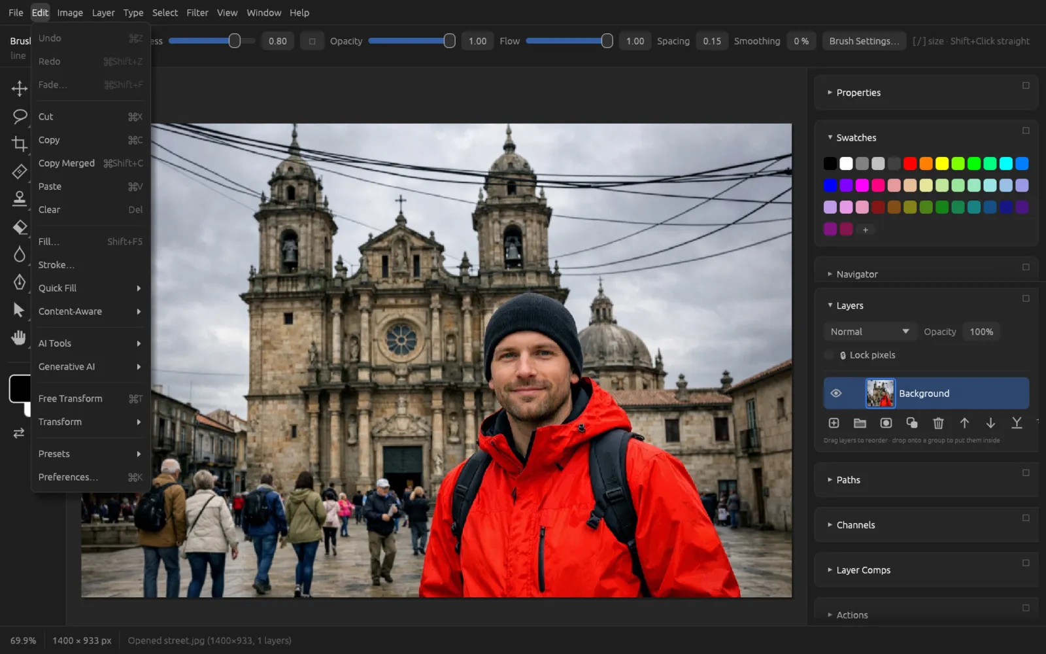Click the Layers panel pop-out square
Viewport: 1046px width, 654px height.
[x=1026, y=298]
